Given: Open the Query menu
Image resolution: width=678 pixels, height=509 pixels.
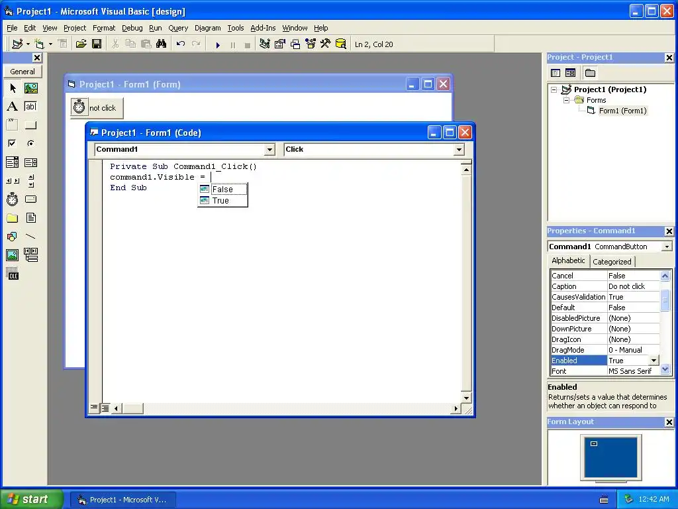Looking at the screenshot, I should (x=178, y=28).
